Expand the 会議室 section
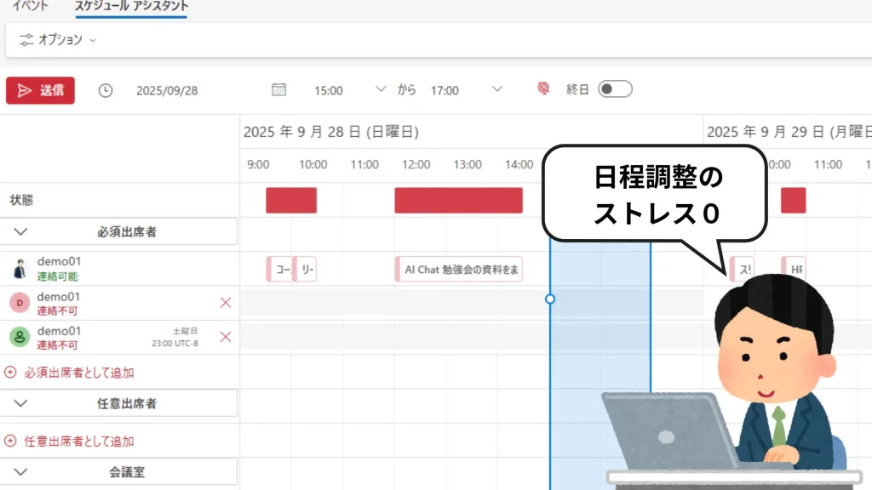The image size is (872, 490). pos(21,471)
